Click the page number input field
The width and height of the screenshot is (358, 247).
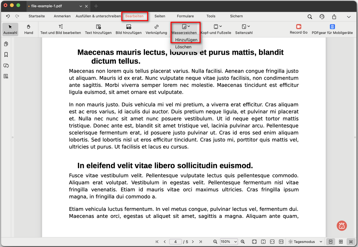(176, 242)
